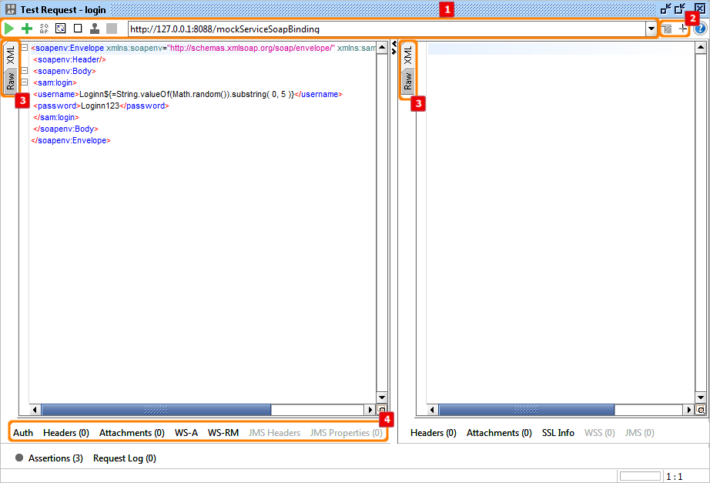Click the stamp icon in the request toolbar
The width and height of the screenshot is (710, 483).
(x=95, y=29)
